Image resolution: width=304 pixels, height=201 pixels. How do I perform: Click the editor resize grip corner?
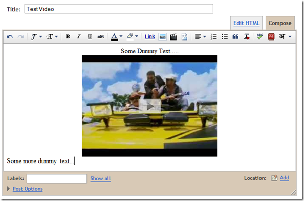point(294,192)
